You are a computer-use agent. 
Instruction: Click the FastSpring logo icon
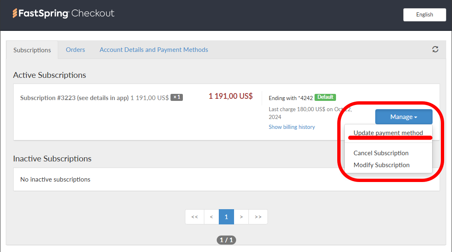coord(15,13)
